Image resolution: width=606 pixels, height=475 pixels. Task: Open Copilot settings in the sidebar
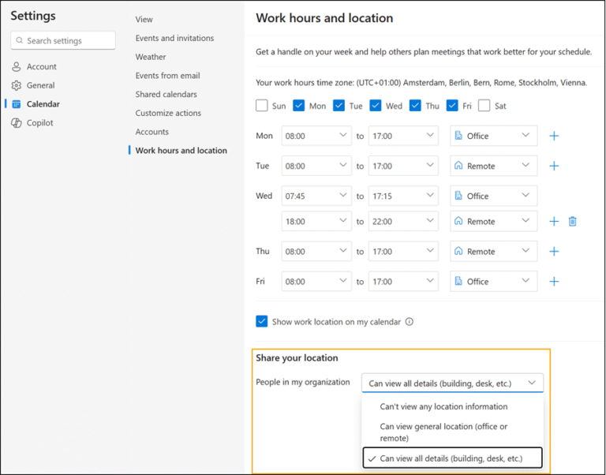pyautogui.click(x=39, y=123)
